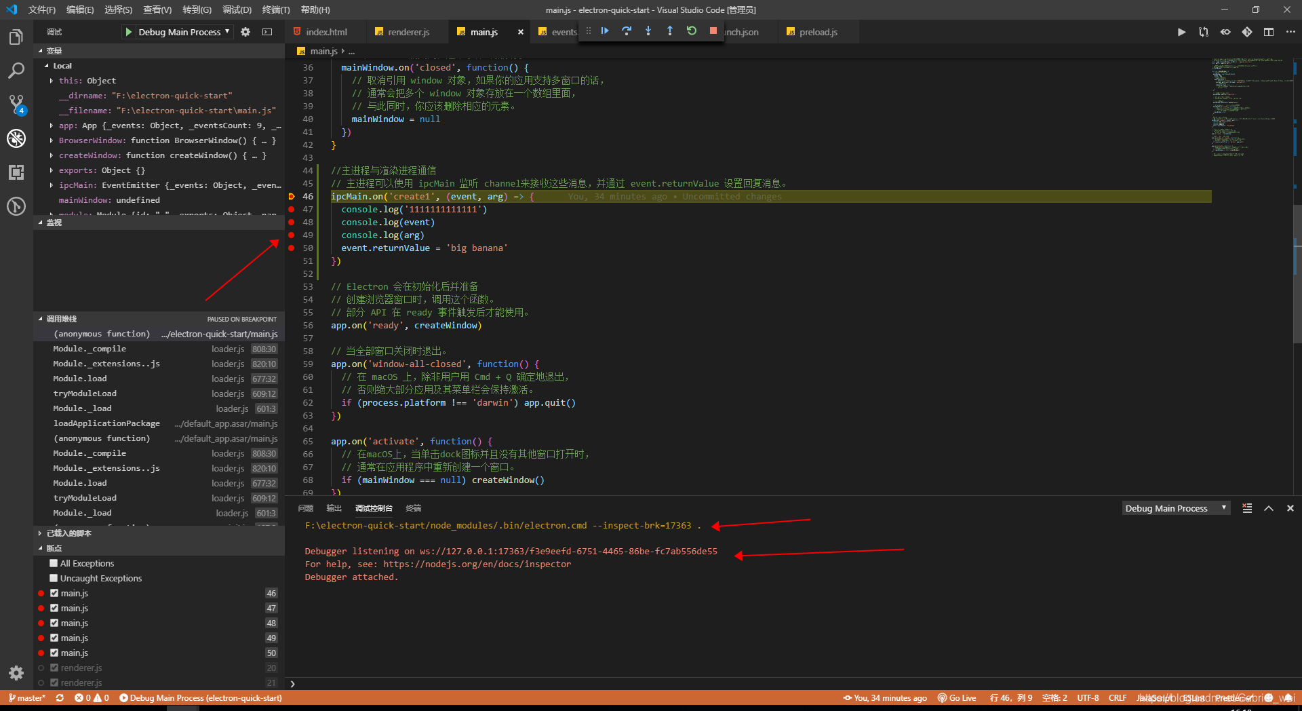This screenshot has width=1302, height=711.
Task: Synchronize changes in status bar
Action: coord(60,697)
